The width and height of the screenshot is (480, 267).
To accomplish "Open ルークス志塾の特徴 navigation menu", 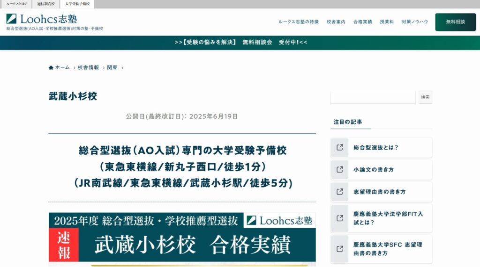I will 298,22.
